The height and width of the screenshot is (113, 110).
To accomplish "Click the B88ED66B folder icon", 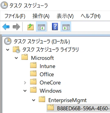I will point(50,108).
